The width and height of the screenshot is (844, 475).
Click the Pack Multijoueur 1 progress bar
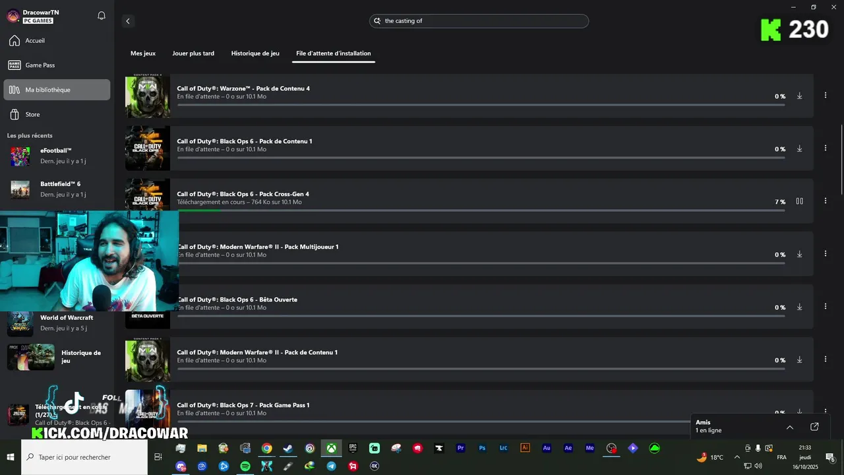481,263
